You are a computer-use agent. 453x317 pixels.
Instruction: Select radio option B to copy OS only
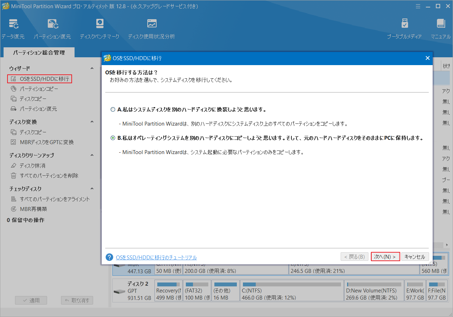point(113,138)
